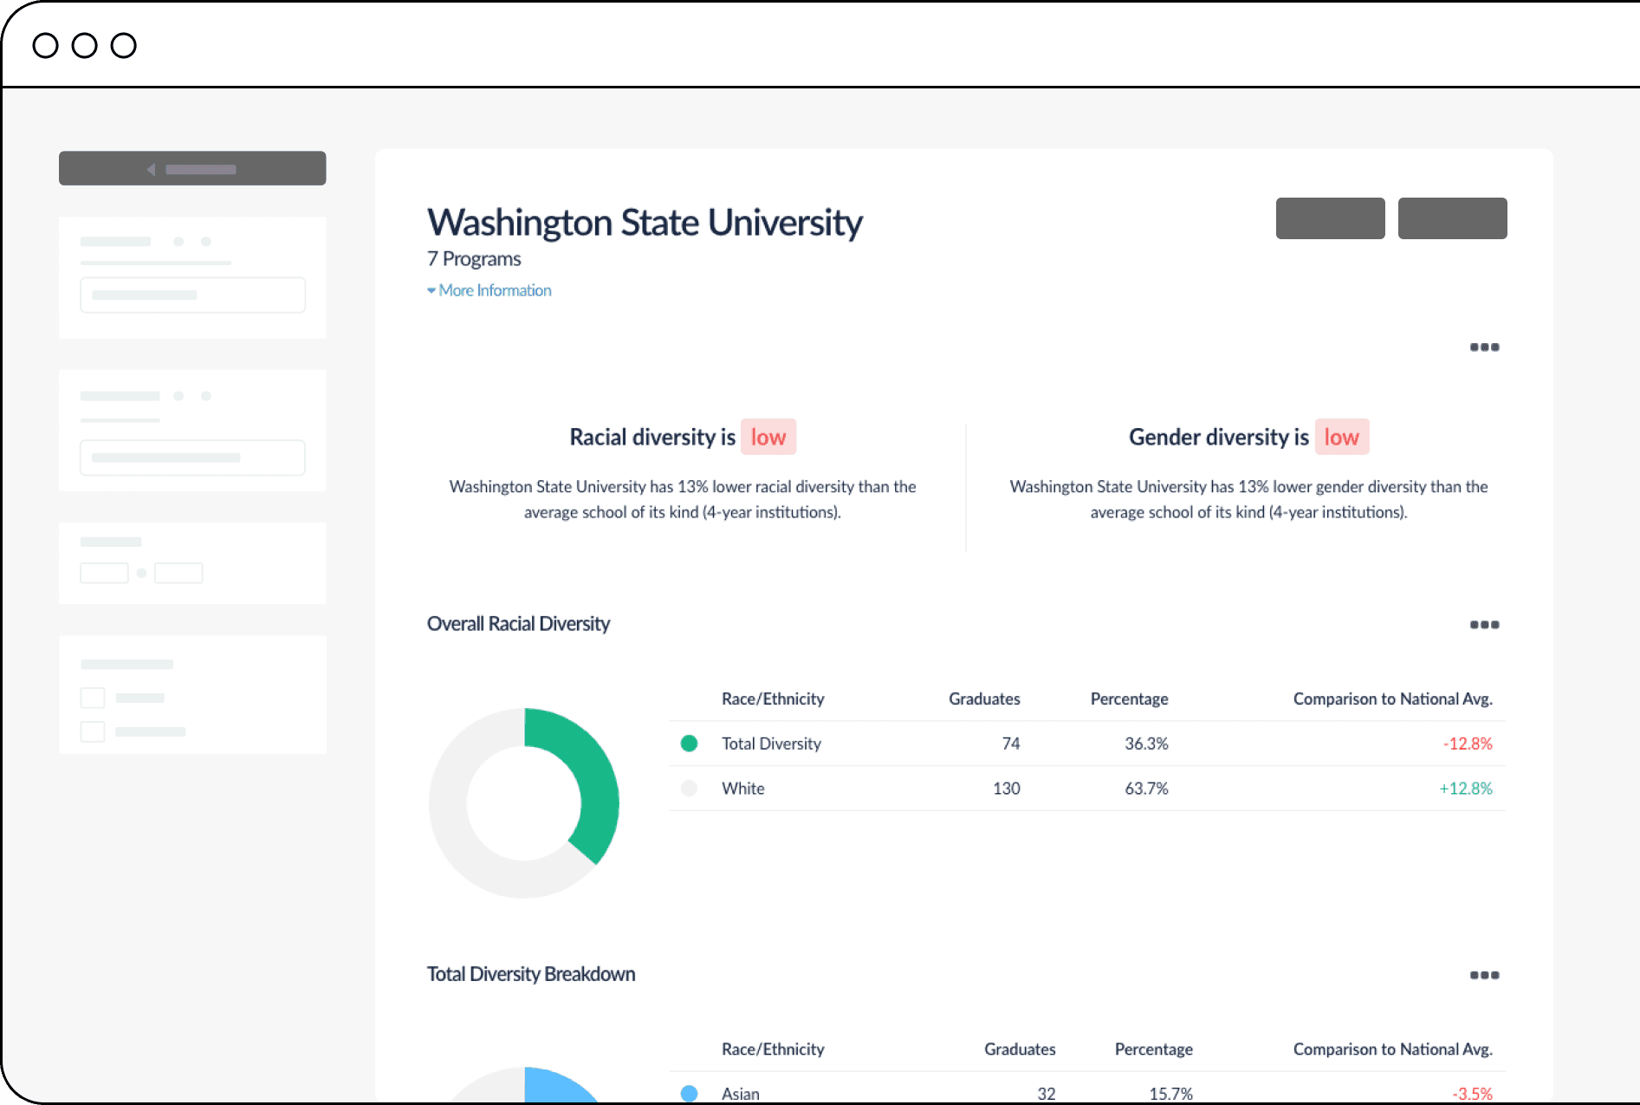Click the second gray header button
Screen dimensions: 1640x1105
pyautogui.click(x=1452, y=218)
